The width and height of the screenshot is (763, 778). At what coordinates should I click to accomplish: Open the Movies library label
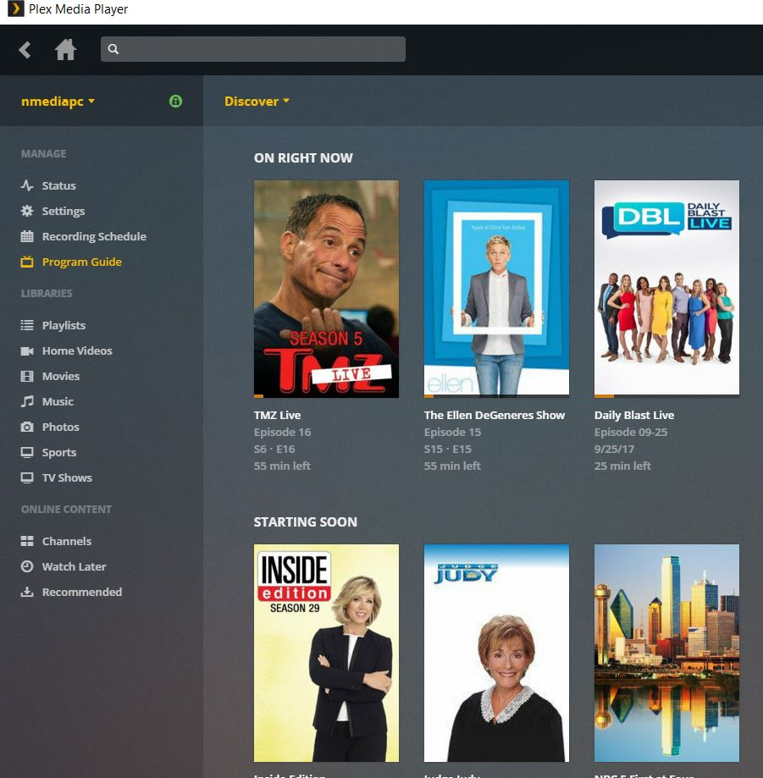click(x=61, y=376)
